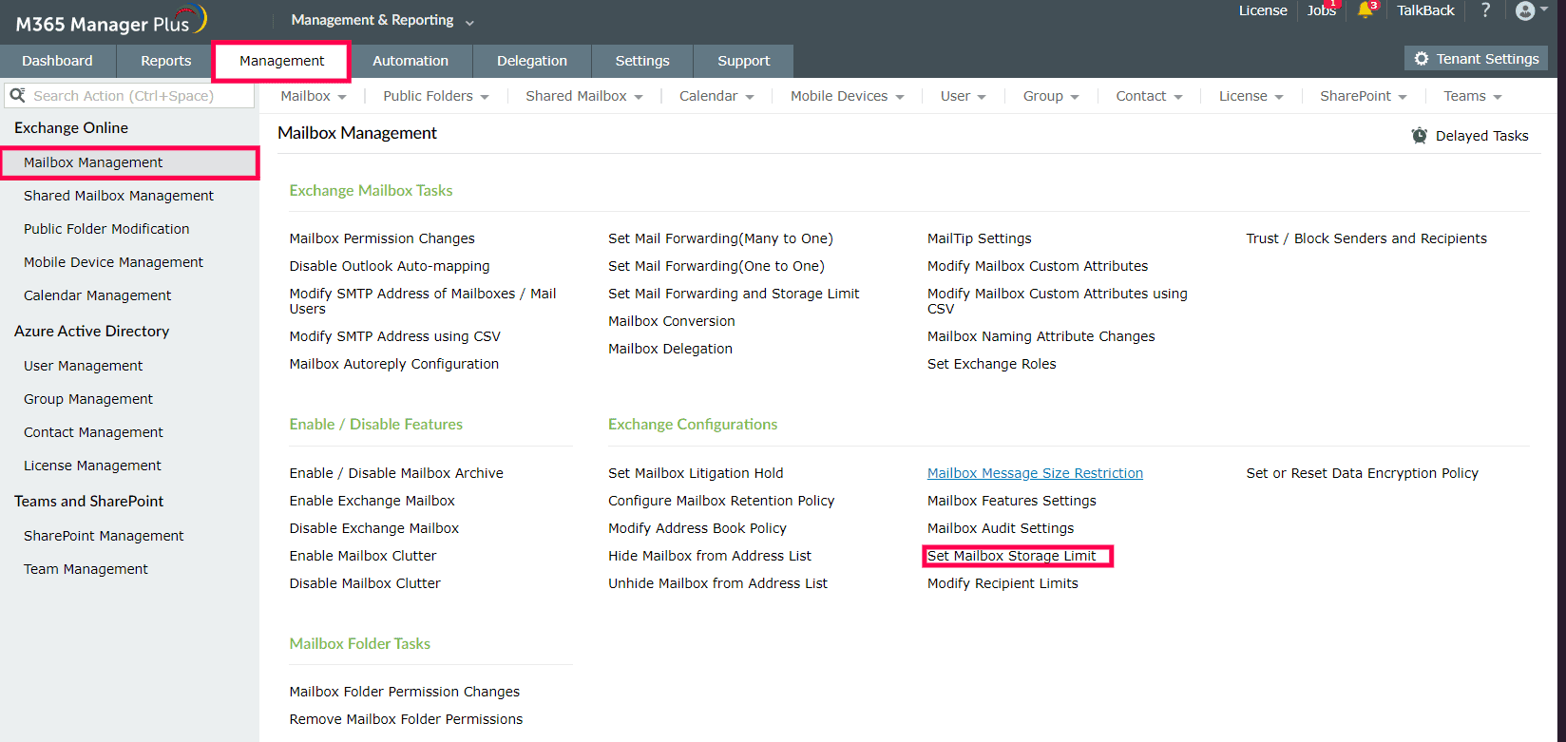Open Mailbox Message Size Restriction link
1566x742 pixels.
pos(1035,473)
